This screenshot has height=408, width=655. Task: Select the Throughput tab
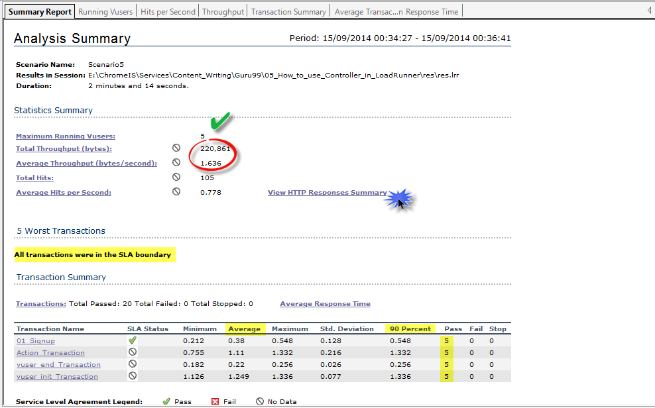pos(223,11)
